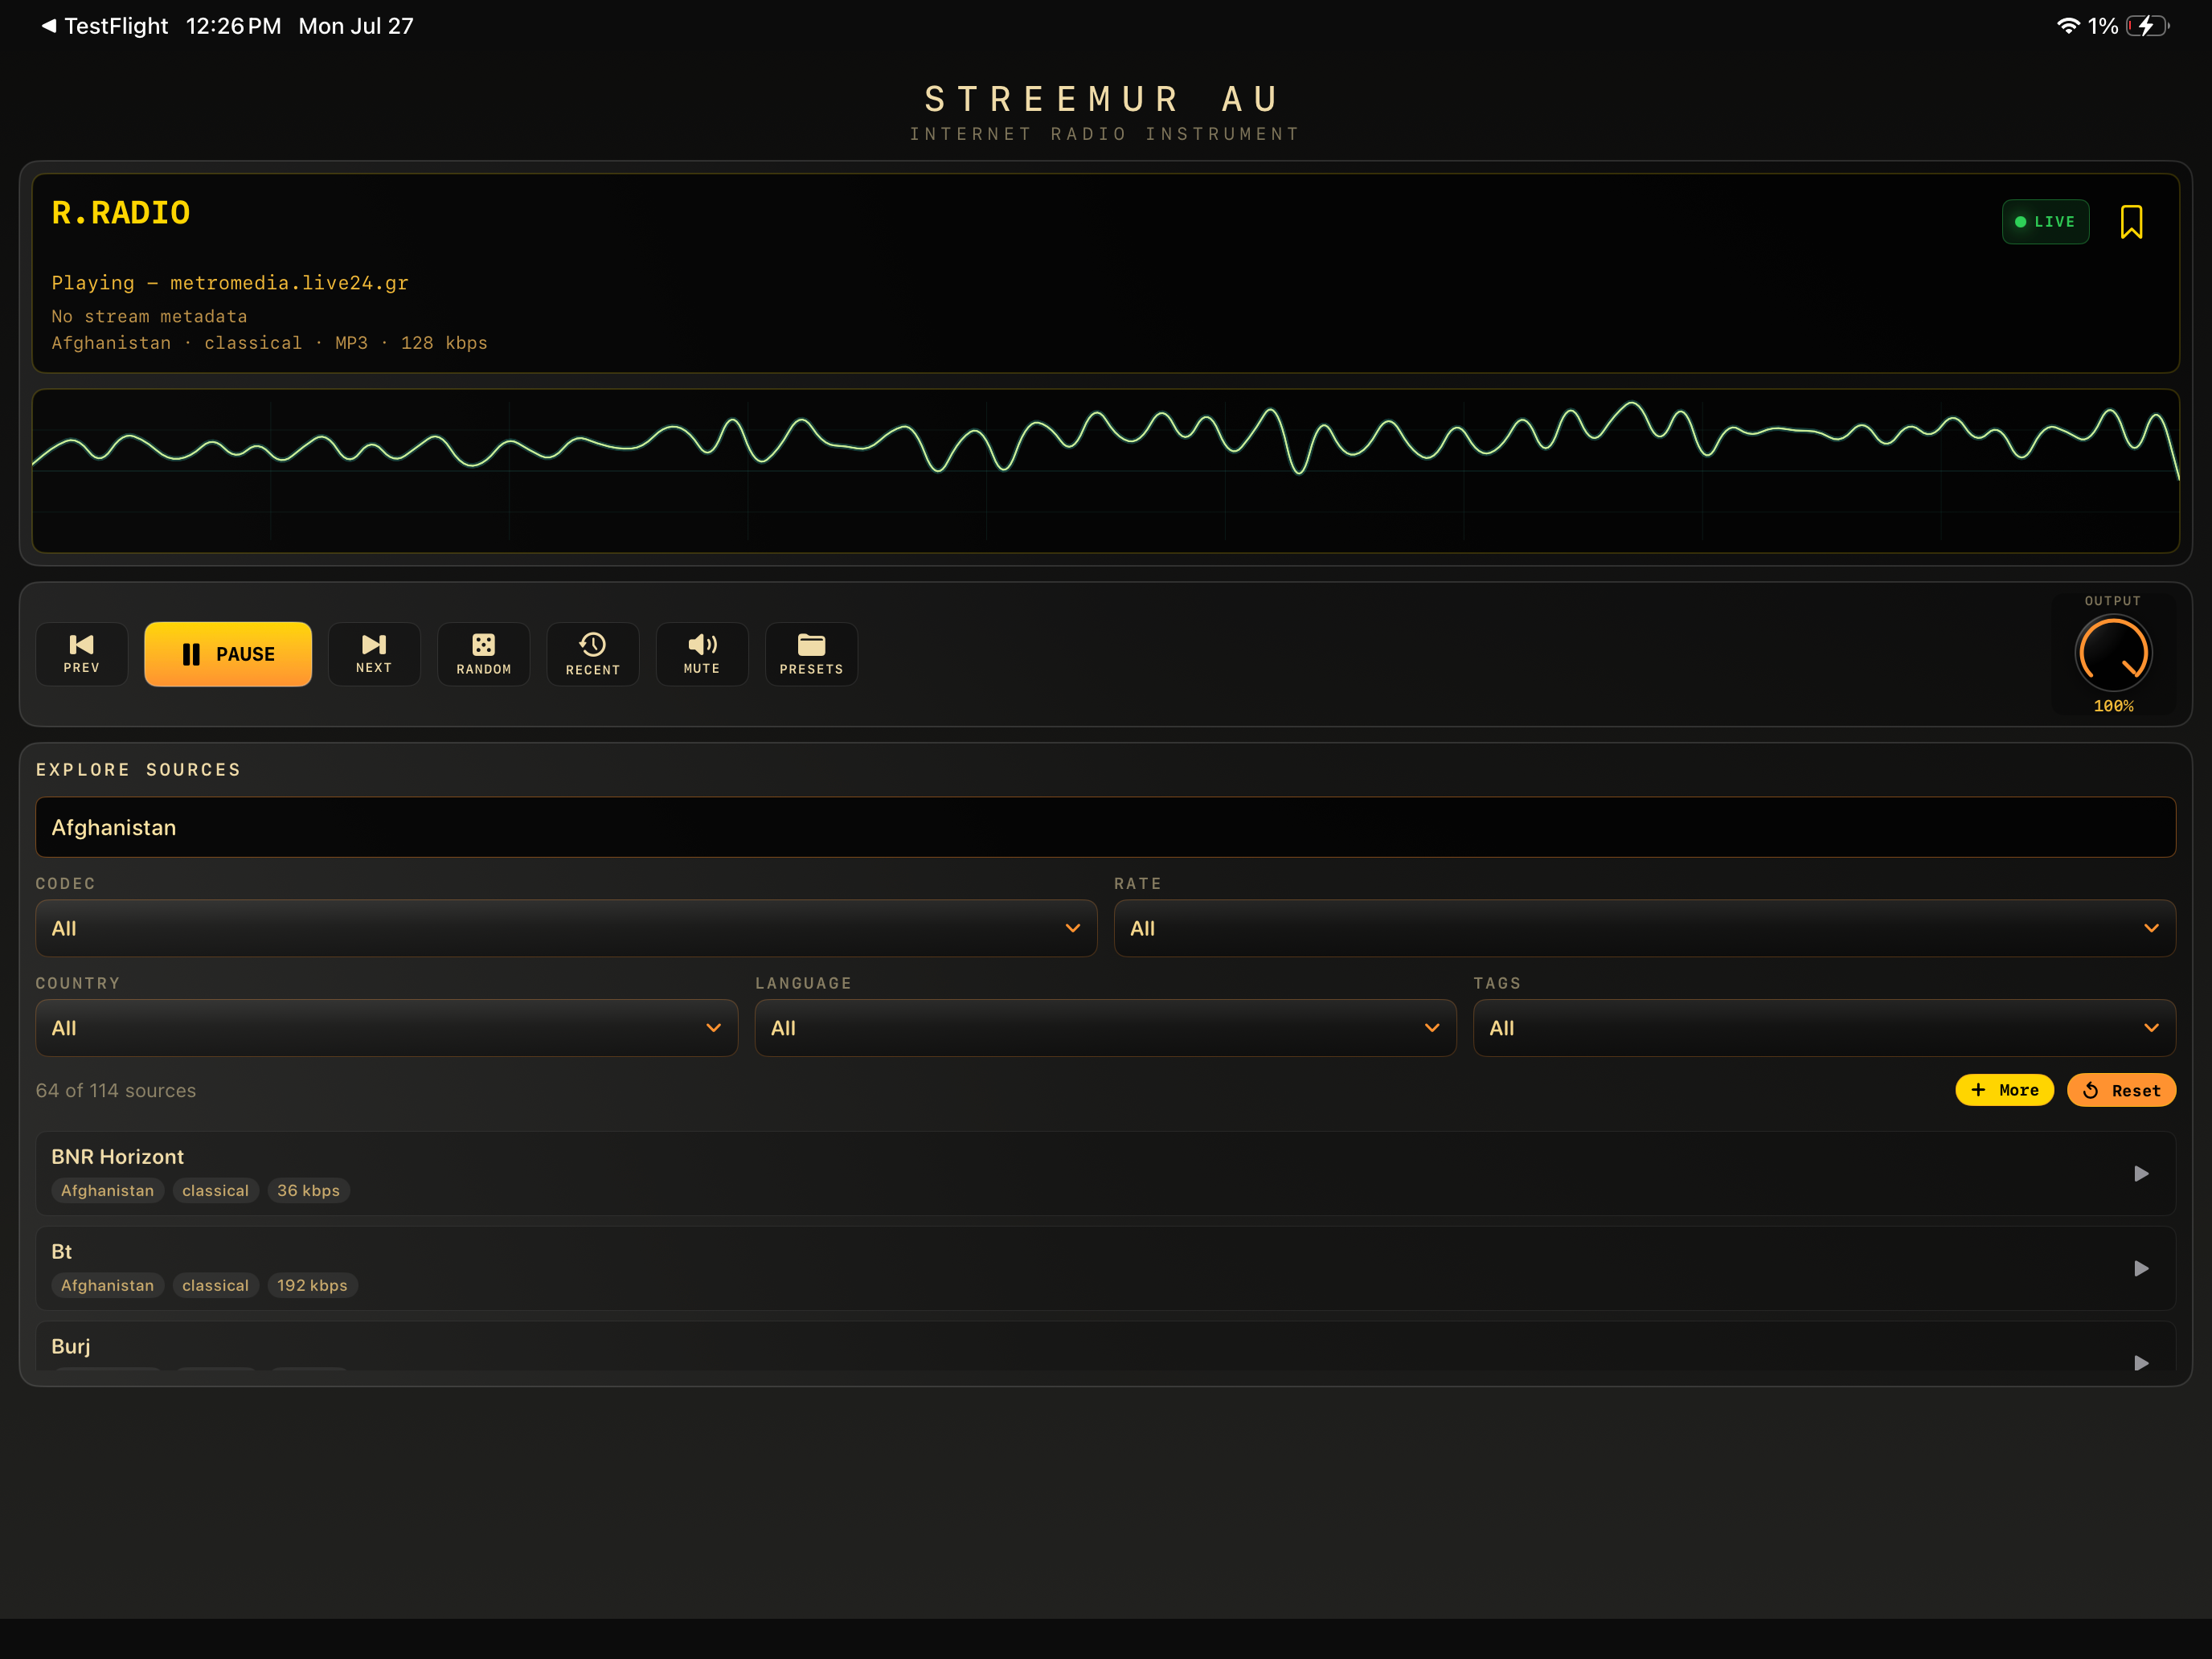Click the 100% output value
Screen dimensions: 2212x1659
2113,706
